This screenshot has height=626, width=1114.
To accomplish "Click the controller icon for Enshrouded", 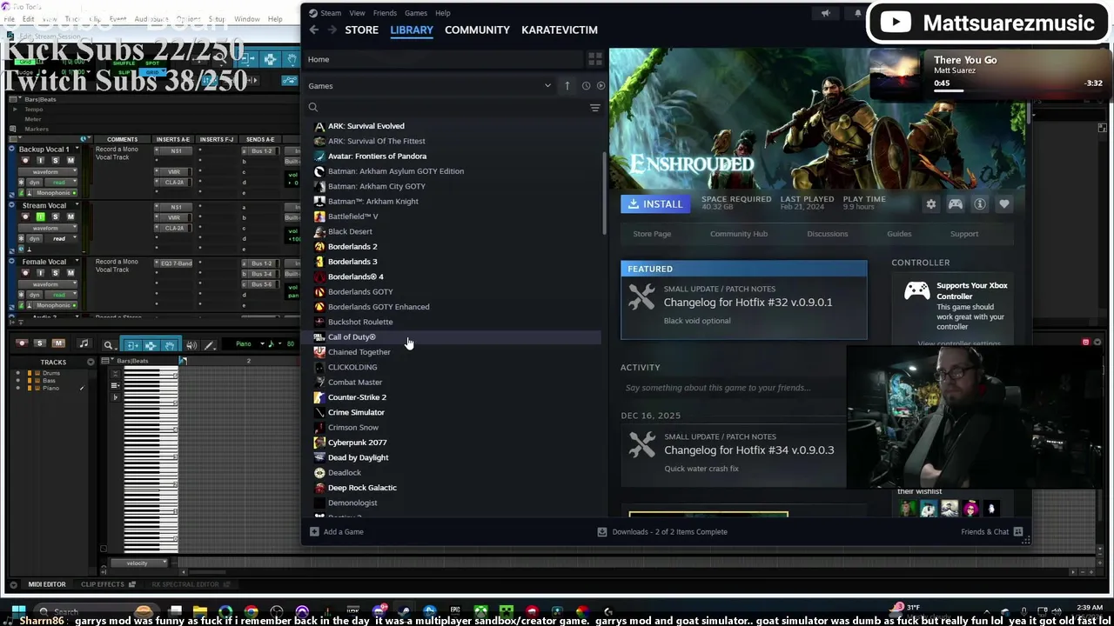I will click(956, 204).
